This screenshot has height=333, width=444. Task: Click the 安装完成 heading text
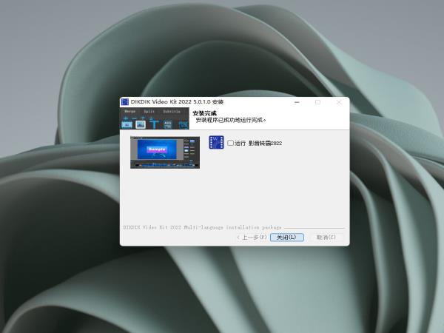[x=204, y=112]
